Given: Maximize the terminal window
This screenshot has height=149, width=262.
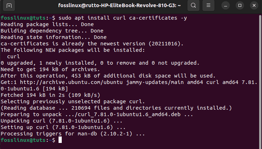Looking at the screenshot, I should tap(240, 5).
